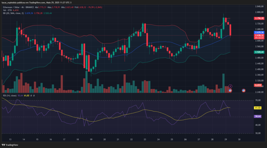This screenshot has height=148, width=267.
Task: Click the yellow 61,02 RSI average label
Action: [x=258, y=108]
